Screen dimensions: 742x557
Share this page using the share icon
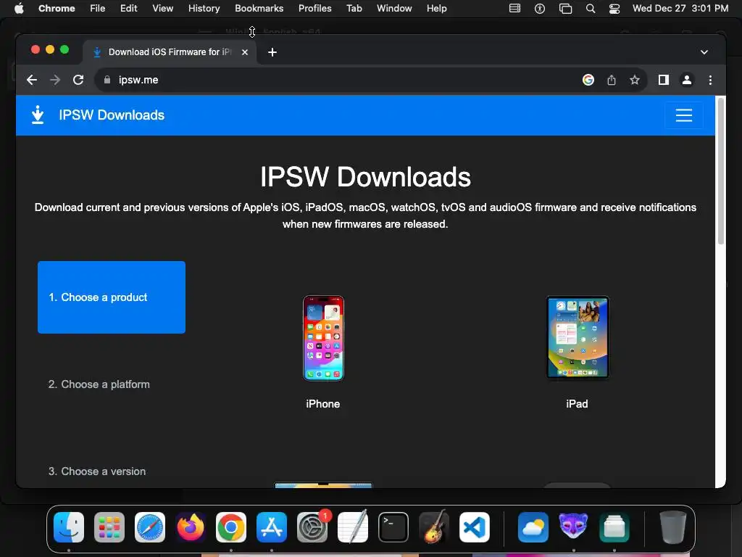point(612,80)
